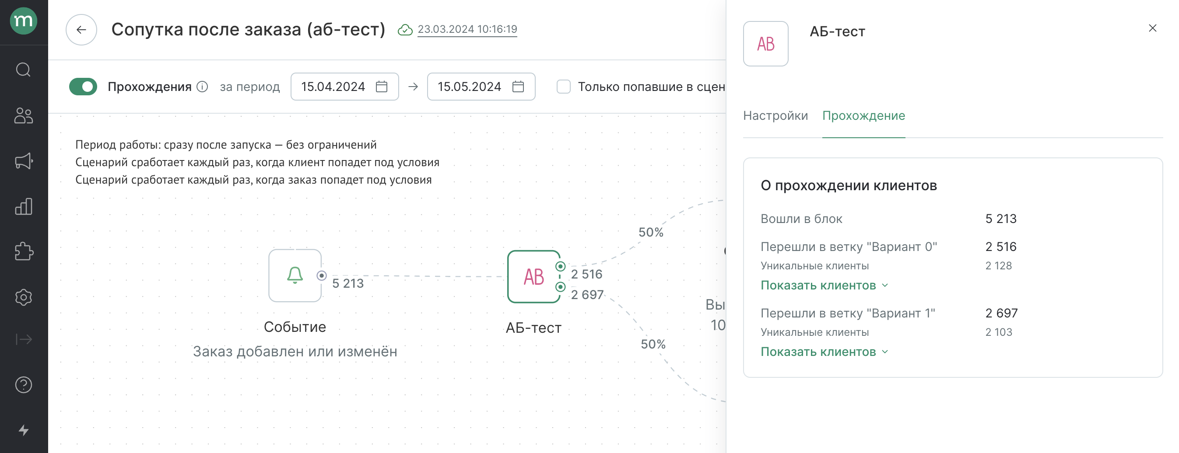Open calendar icon for end date
1179x453 pixels.
click(518, 87)
